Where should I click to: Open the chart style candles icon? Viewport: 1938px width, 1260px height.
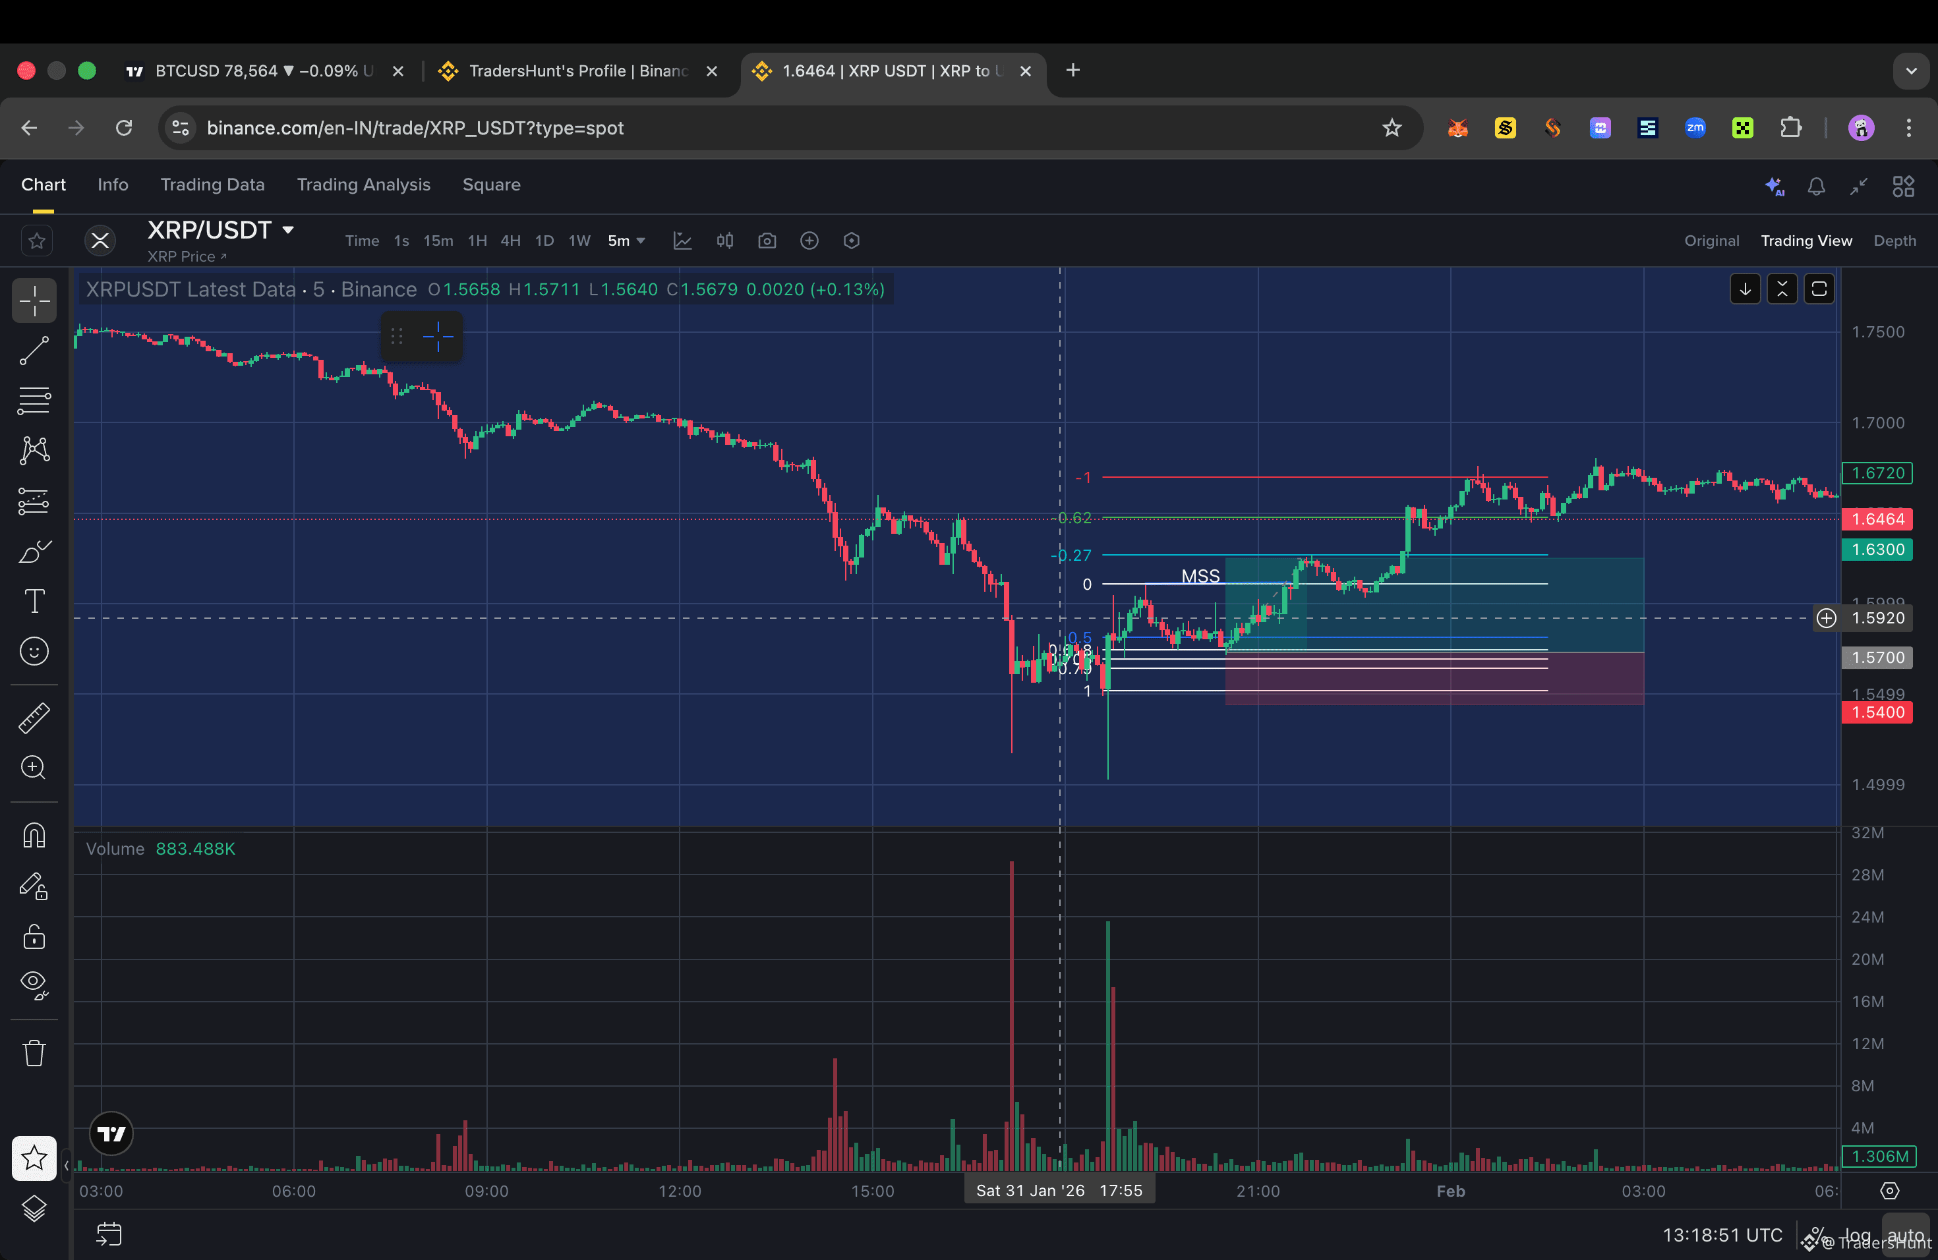point(724,241)
